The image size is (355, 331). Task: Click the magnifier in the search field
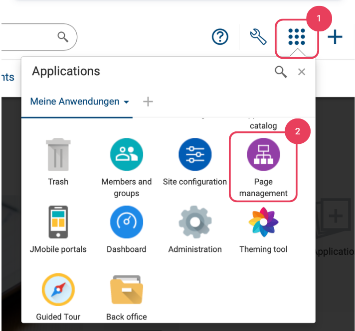[63, 37]
